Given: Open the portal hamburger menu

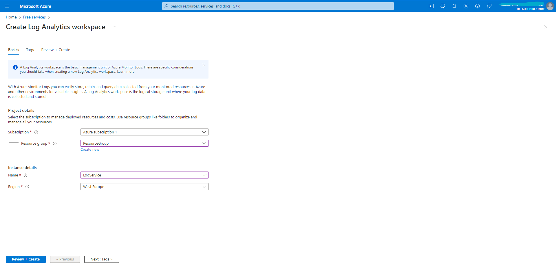Looking at the screenshot, I should tap(7, 6).
